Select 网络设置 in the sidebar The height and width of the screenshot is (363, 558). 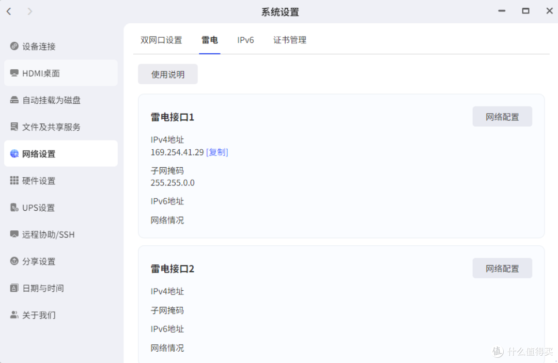(x=61, y=153)
